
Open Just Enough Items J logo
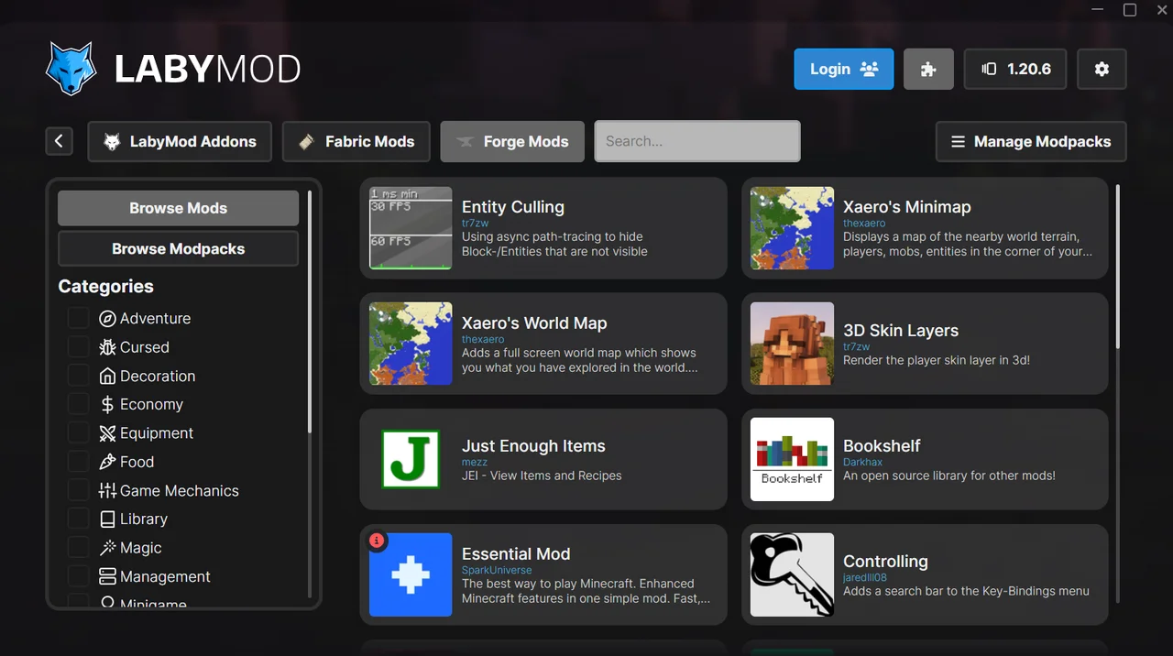[x=411, y=459]
